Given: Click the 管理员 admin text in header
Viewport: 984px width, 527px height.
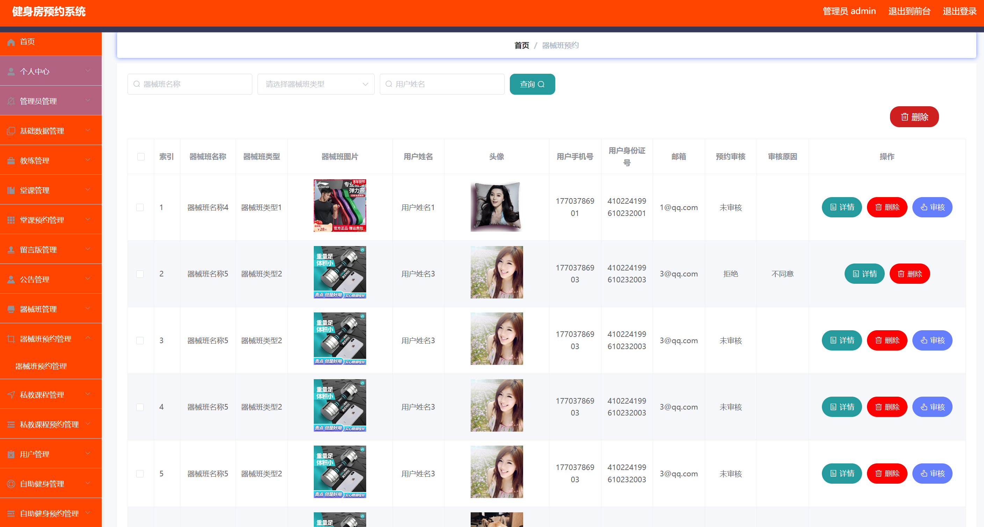Looking at the screenshot, I should click(849, 12).
